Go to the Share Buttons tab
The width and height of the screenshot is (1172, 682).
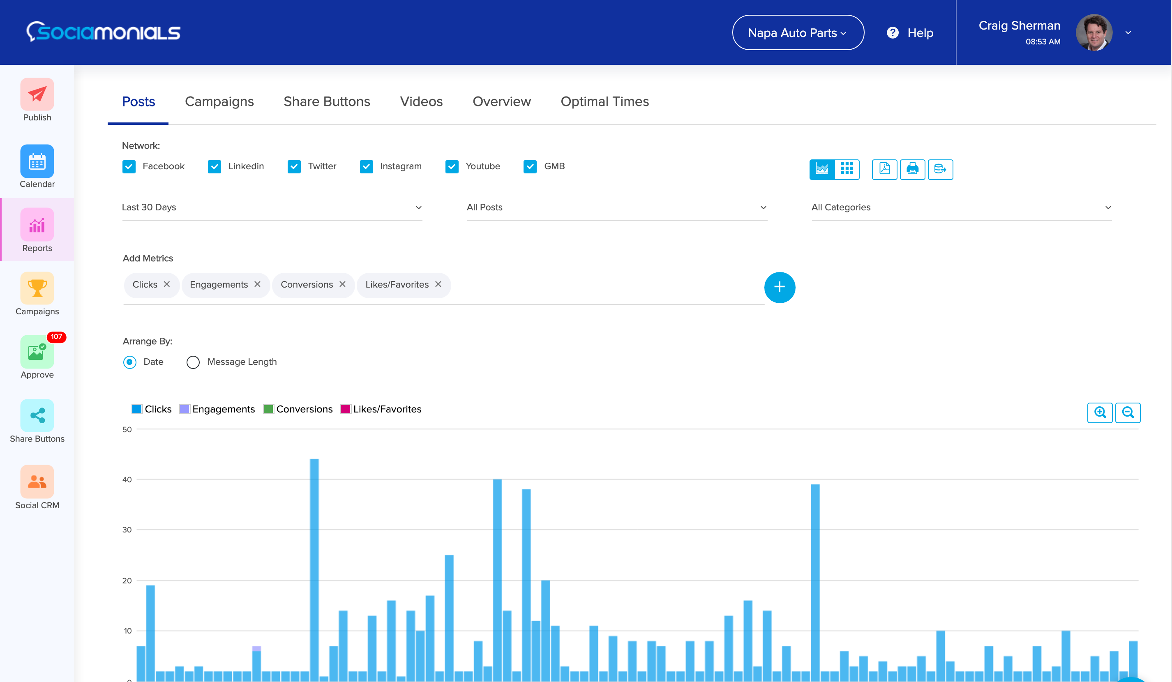(326, 101)
